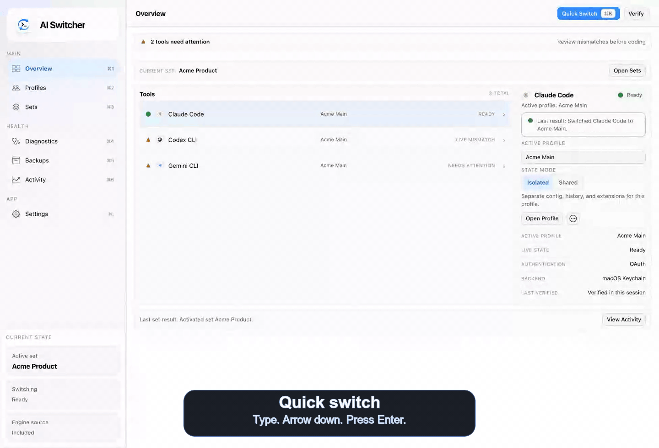Click the Settings gear icon in sidebar
This screenshot has height=448, width=659.
pos(16,214)
